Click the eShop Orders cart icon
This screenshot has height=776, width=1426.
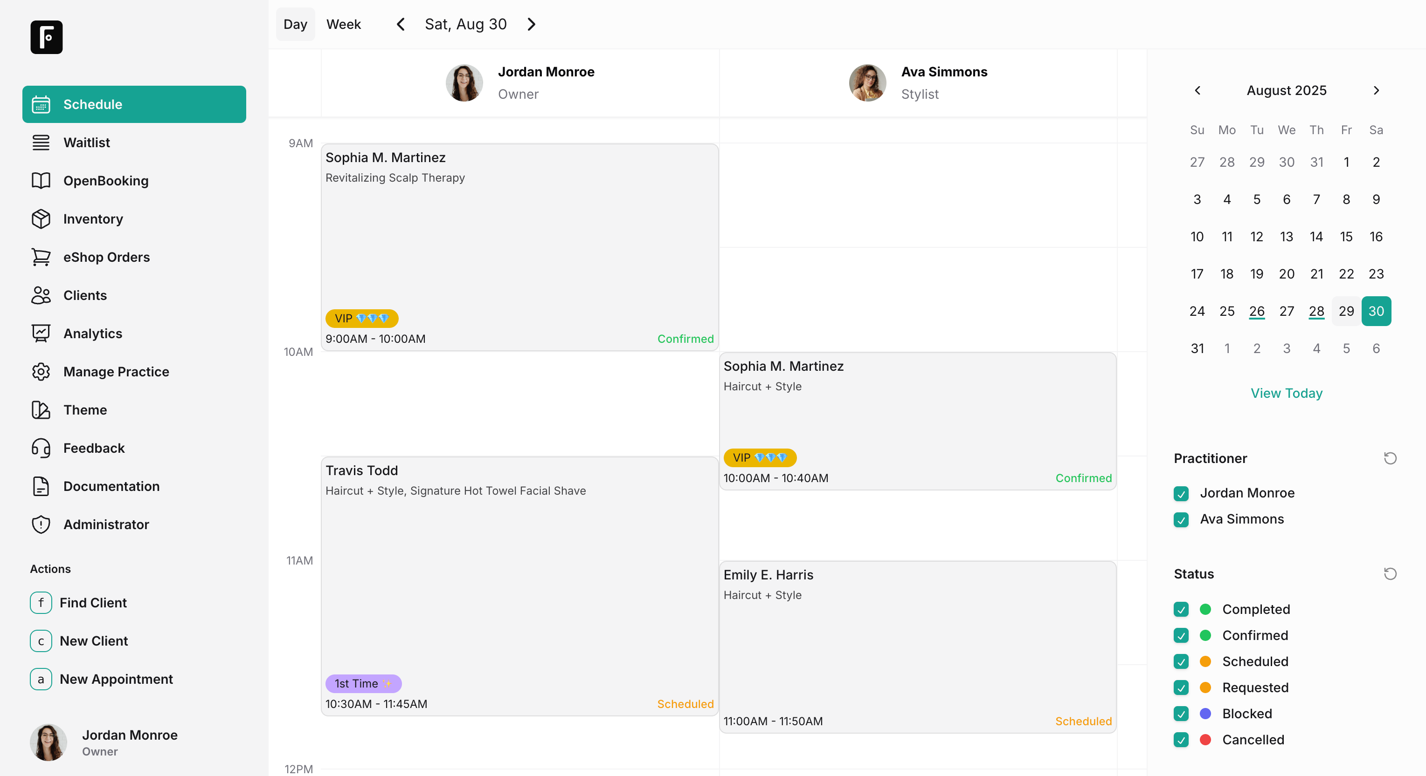click(41, 257)
